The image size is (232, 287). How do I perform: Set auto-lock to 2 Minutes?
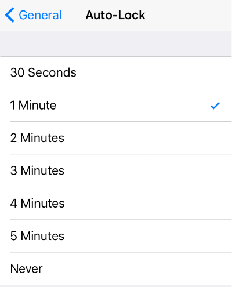[116, 138]
